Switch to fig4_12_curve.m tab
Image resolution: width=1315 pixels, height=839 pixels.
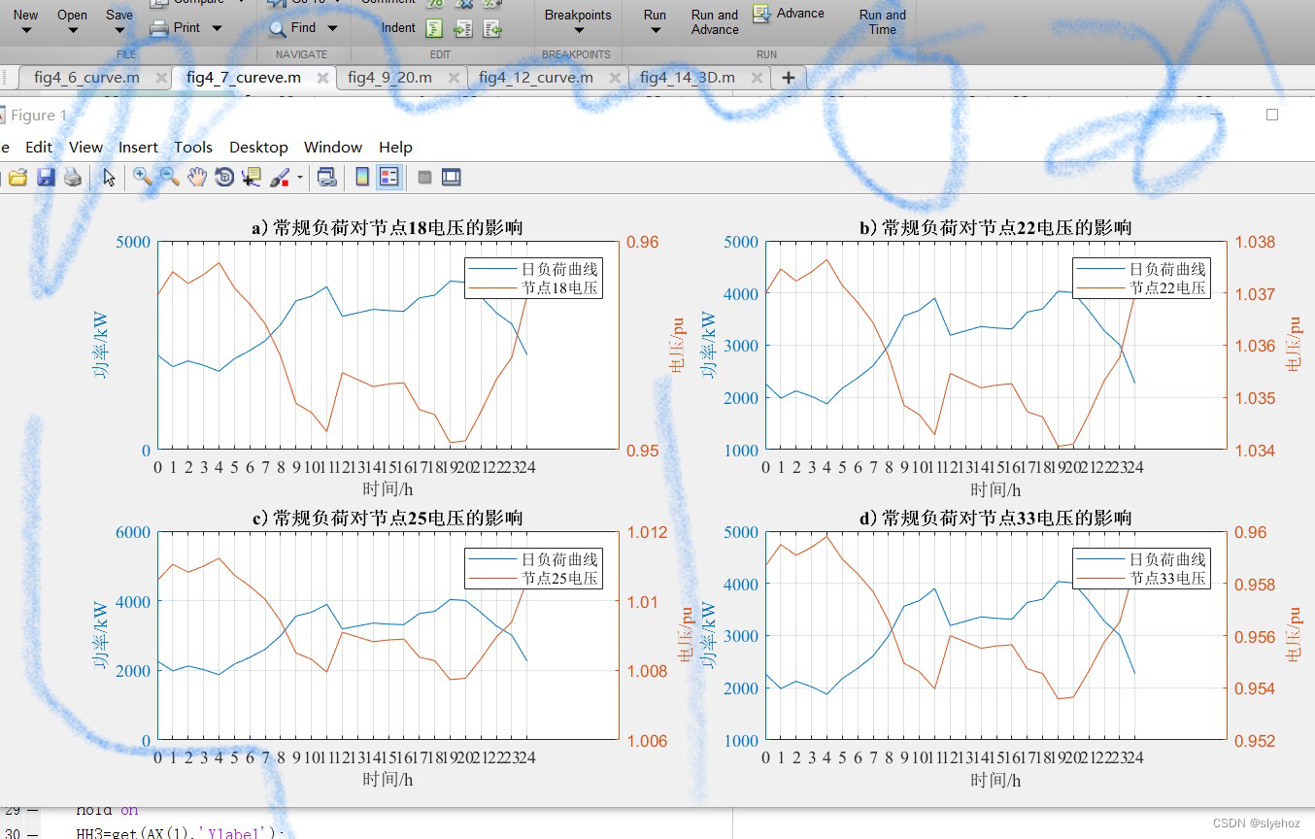pos(536,78)
